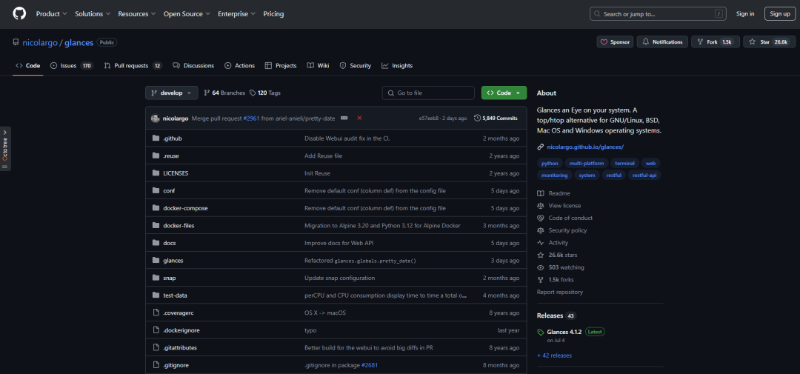
Task: Switch to the Pull requests tab
Action: click(133, 65)
